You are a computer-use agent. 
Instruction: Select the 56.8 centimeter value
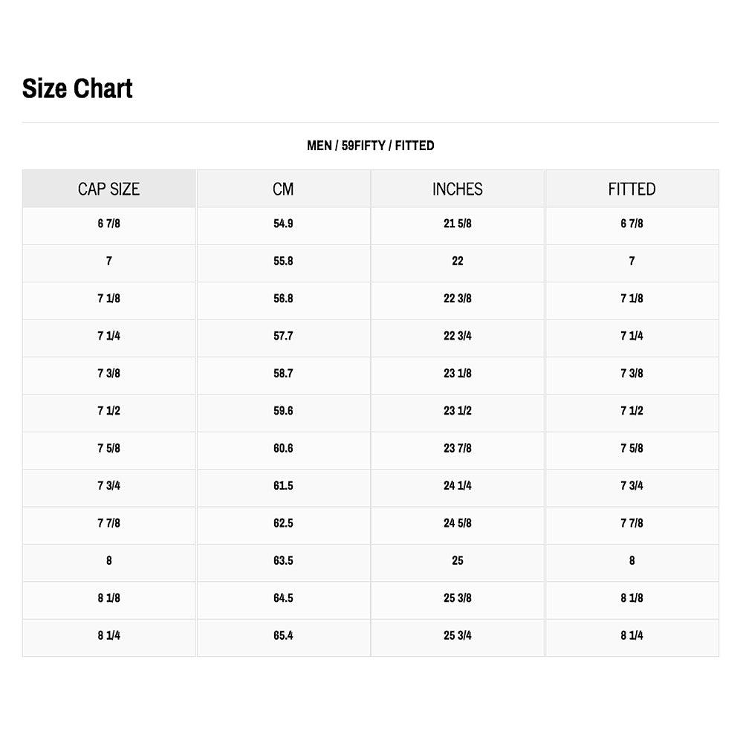(283, 299)
